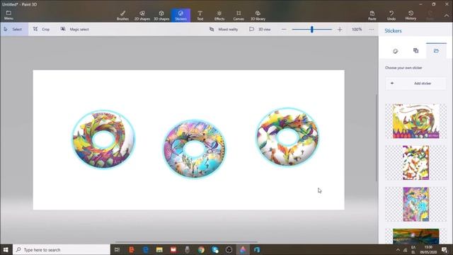Activate the Select tool

[14, 29]
